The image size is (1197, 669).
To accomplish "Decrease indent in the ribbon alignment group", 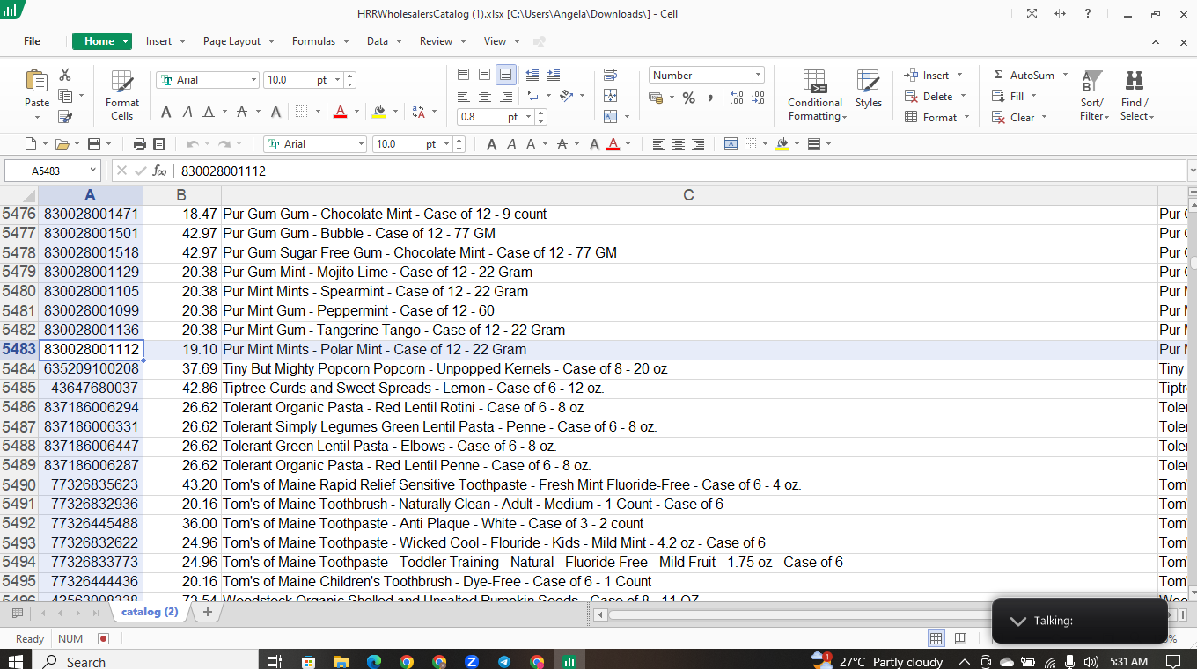I will click(532, 75).
